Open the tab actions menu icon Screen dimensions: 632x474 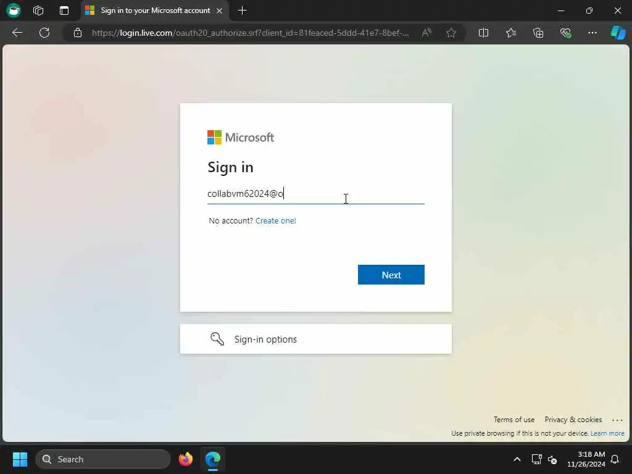tap(64, 10)
